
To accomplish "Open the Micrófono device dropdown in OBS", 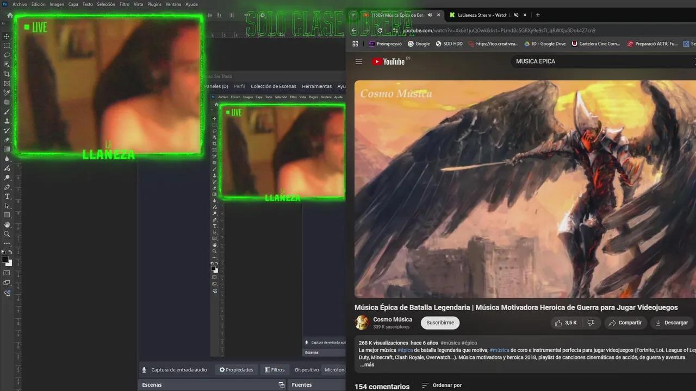I will click(x=335, y=370).
